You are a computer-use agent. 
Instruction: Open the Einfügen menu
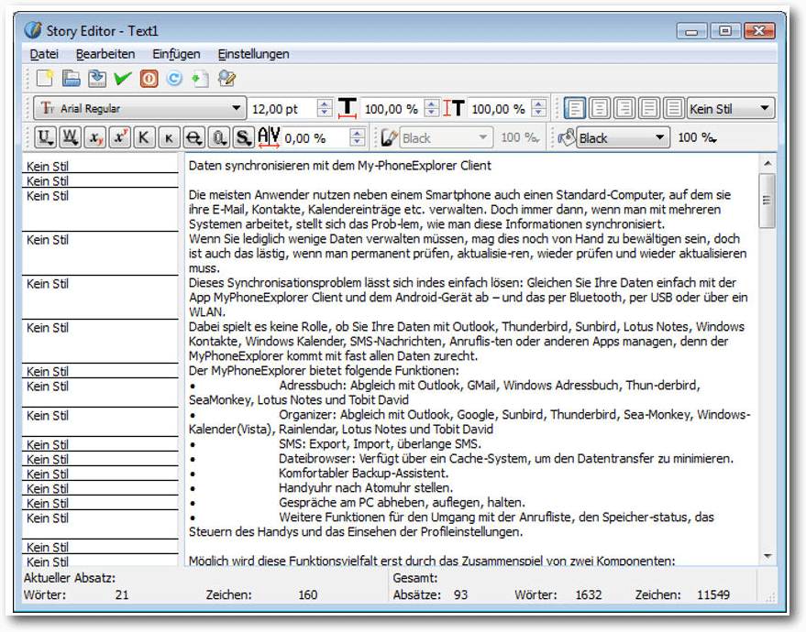176,53
